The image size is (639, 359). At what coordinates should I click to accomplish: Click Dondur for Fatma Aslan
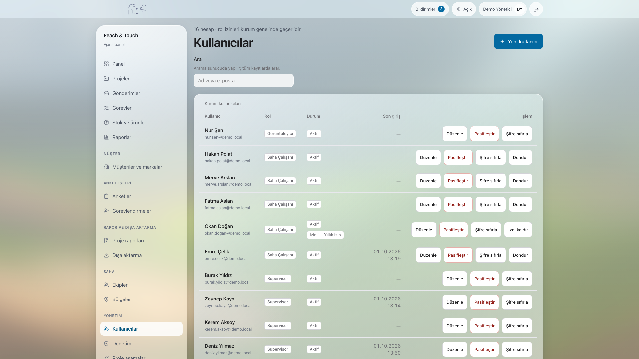[x=520, y=204]
